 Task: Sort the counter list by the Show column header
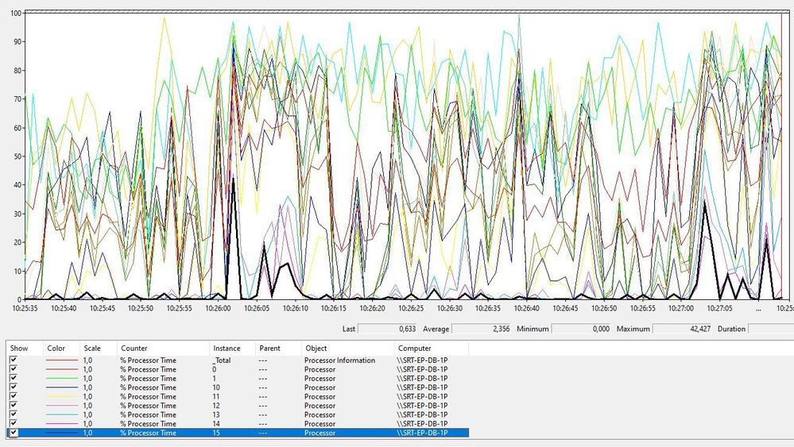(x=25, y=349)
